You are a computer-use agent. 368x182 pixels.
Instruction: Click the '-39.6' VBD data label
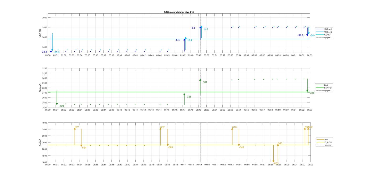[300, 35]
